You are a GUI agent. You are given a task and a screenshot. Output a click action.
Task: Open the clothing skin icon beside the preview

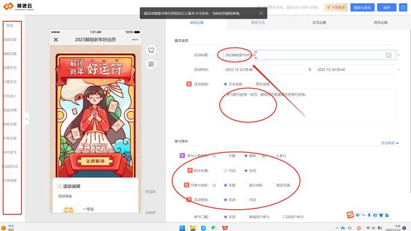pyautogui.click(x=151, y=50)
